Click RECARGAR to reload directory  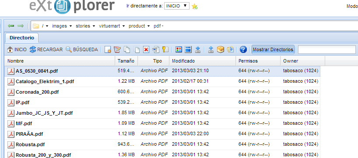(46, 49)
